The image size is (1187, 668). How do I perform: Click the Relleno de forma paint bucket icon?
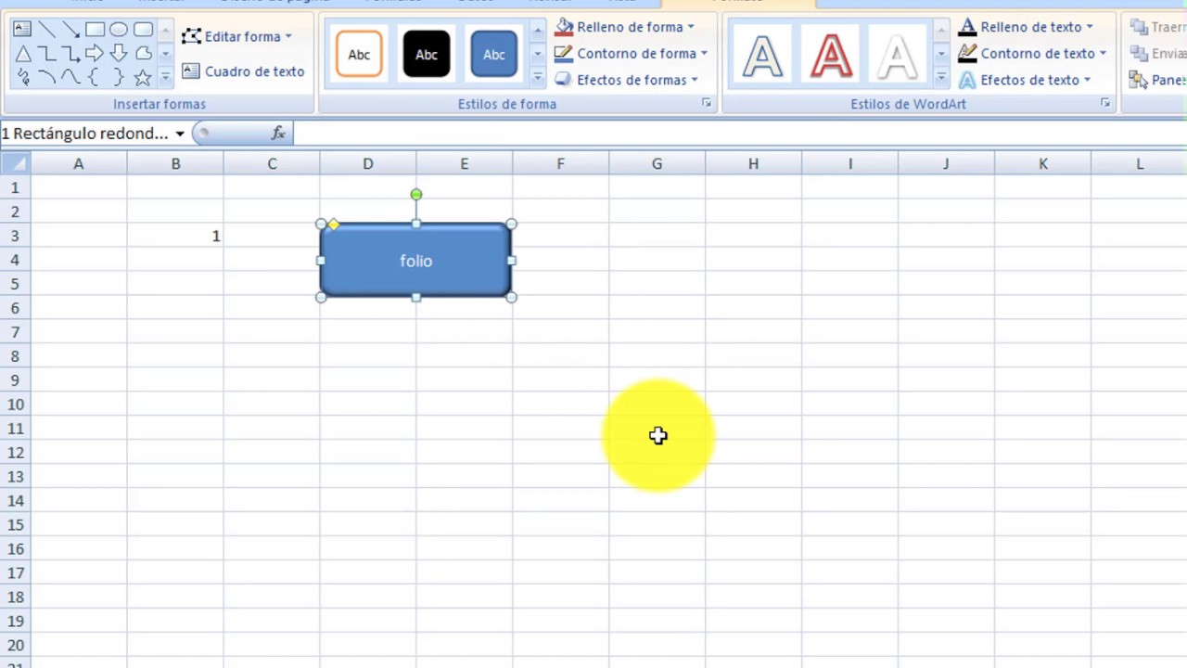[x=564, y=27]
